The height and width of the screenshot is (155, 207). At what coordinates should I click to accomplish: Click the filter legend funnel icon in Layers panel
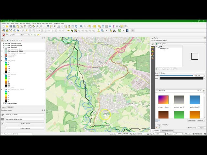[10, 40]
